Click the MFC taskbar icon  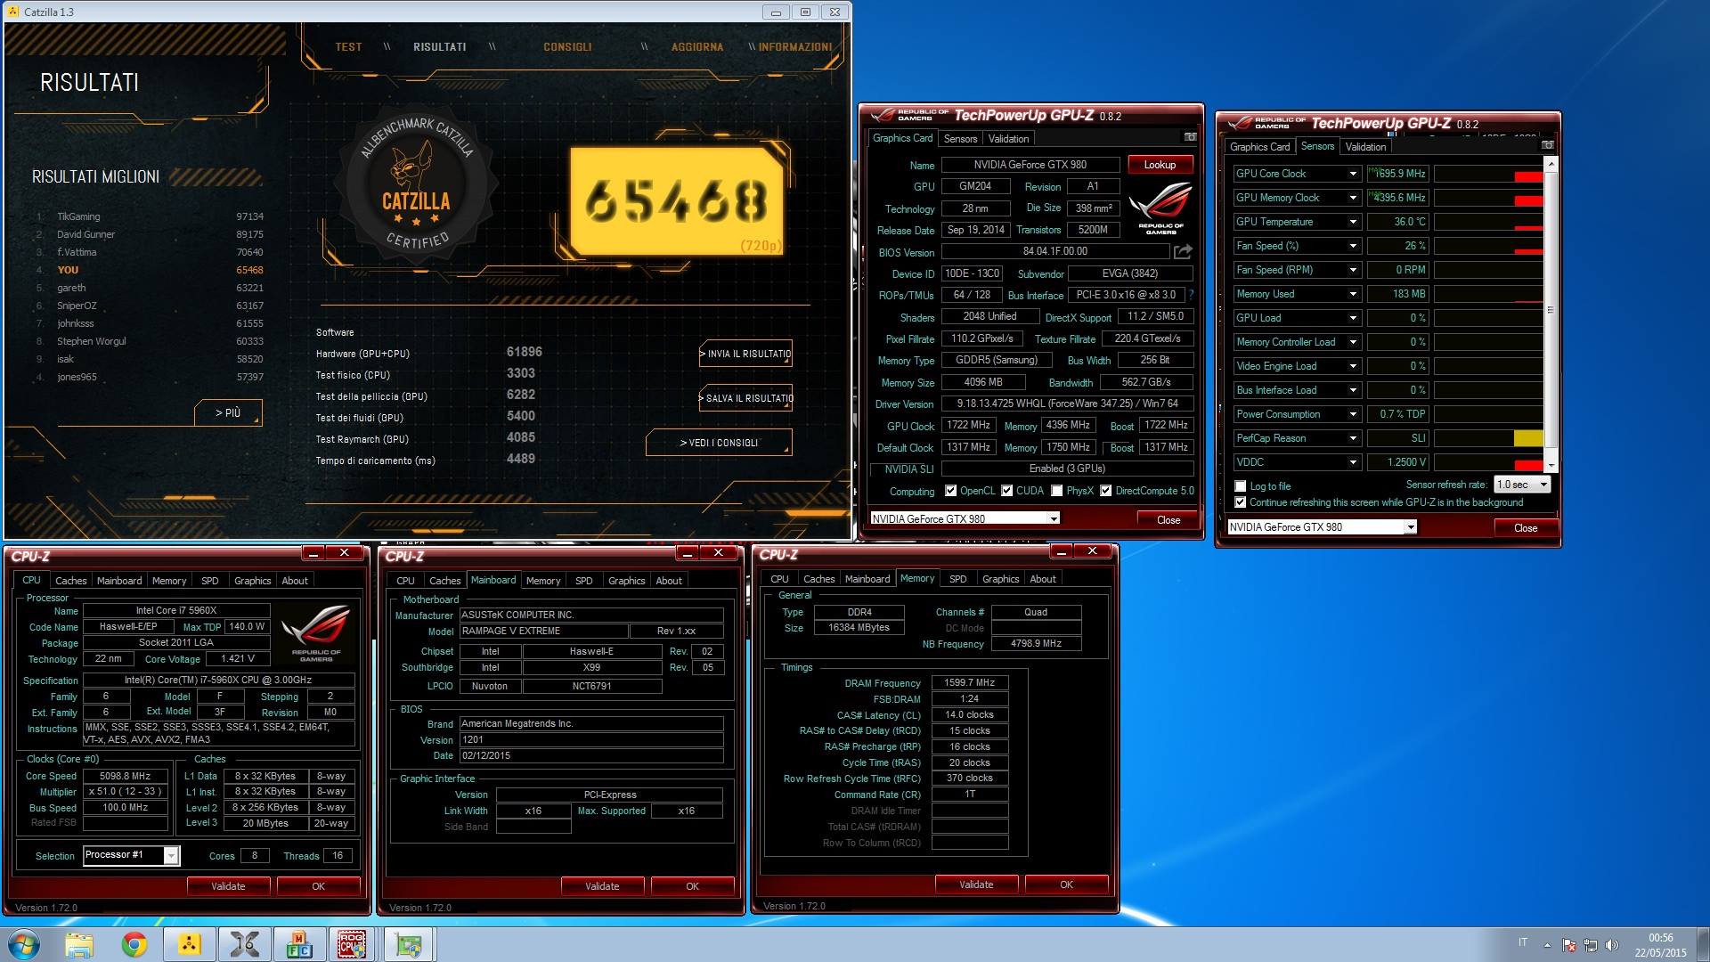(x=299, y=944)
